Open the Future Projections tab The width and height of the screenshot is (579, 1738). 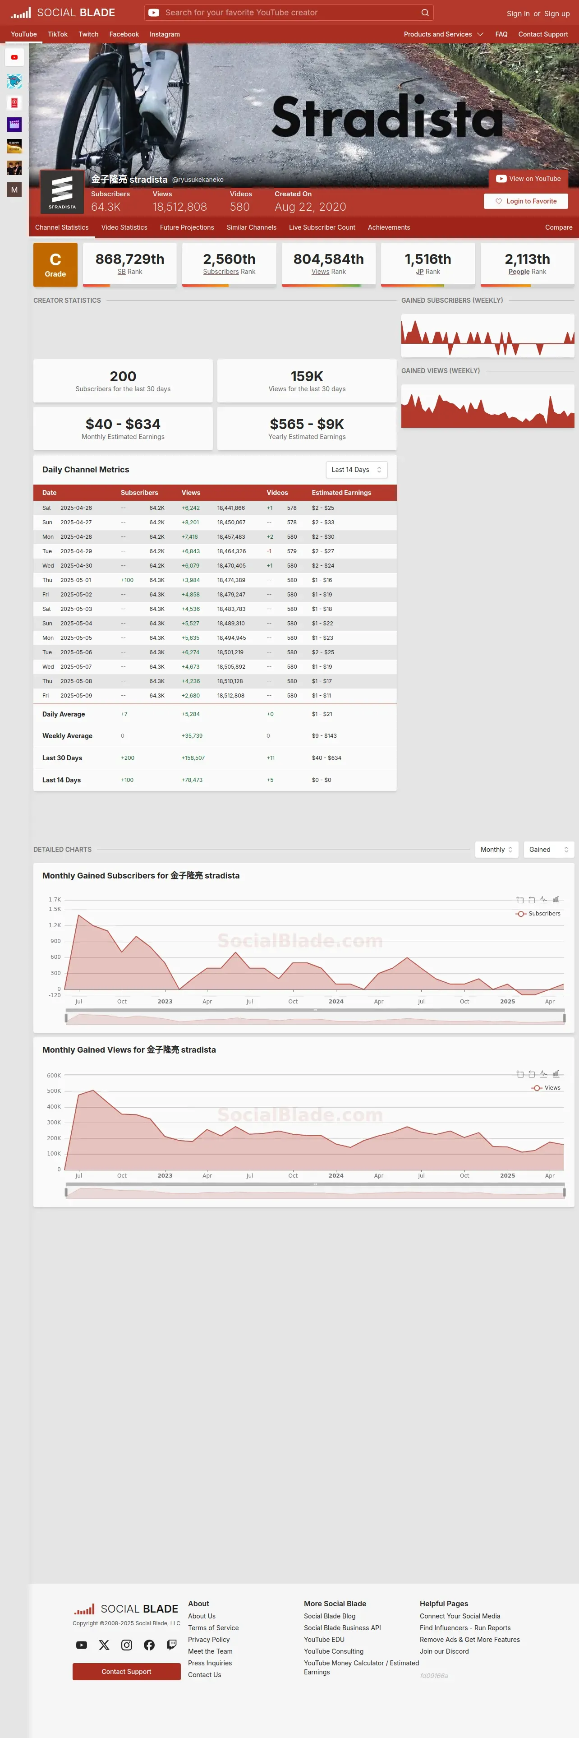point(187,227)
